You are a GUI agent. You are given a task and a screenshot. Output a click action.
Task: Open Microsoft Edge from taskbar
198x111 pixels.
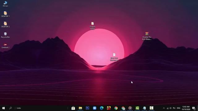click(102, 108)
